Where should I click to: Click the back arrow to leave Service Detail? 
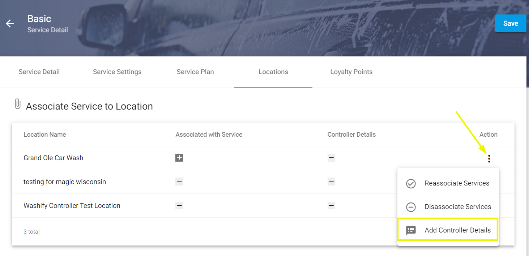[x=9, y=23]
